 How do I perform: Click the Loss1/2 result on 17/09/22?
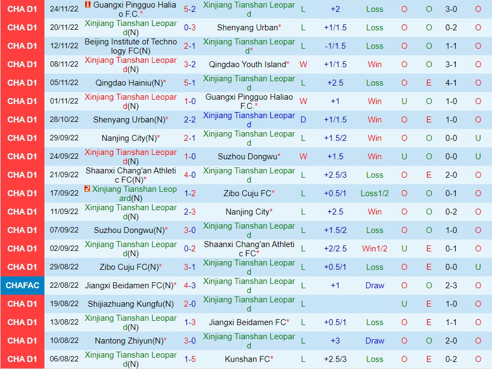click(x=374, y=193)
